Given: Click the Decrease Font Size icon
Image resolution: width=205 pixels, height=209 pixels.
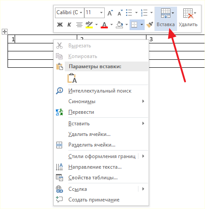Looking at the screenshot, I should (x=120, y=13).
